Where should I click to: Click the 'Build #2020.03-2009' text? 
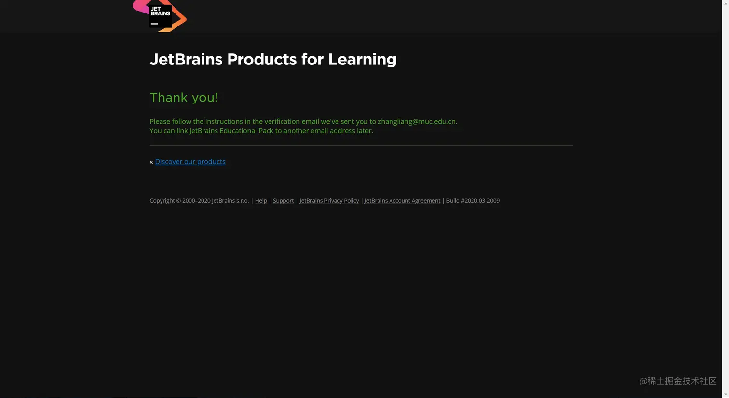(x=472, y=201)
